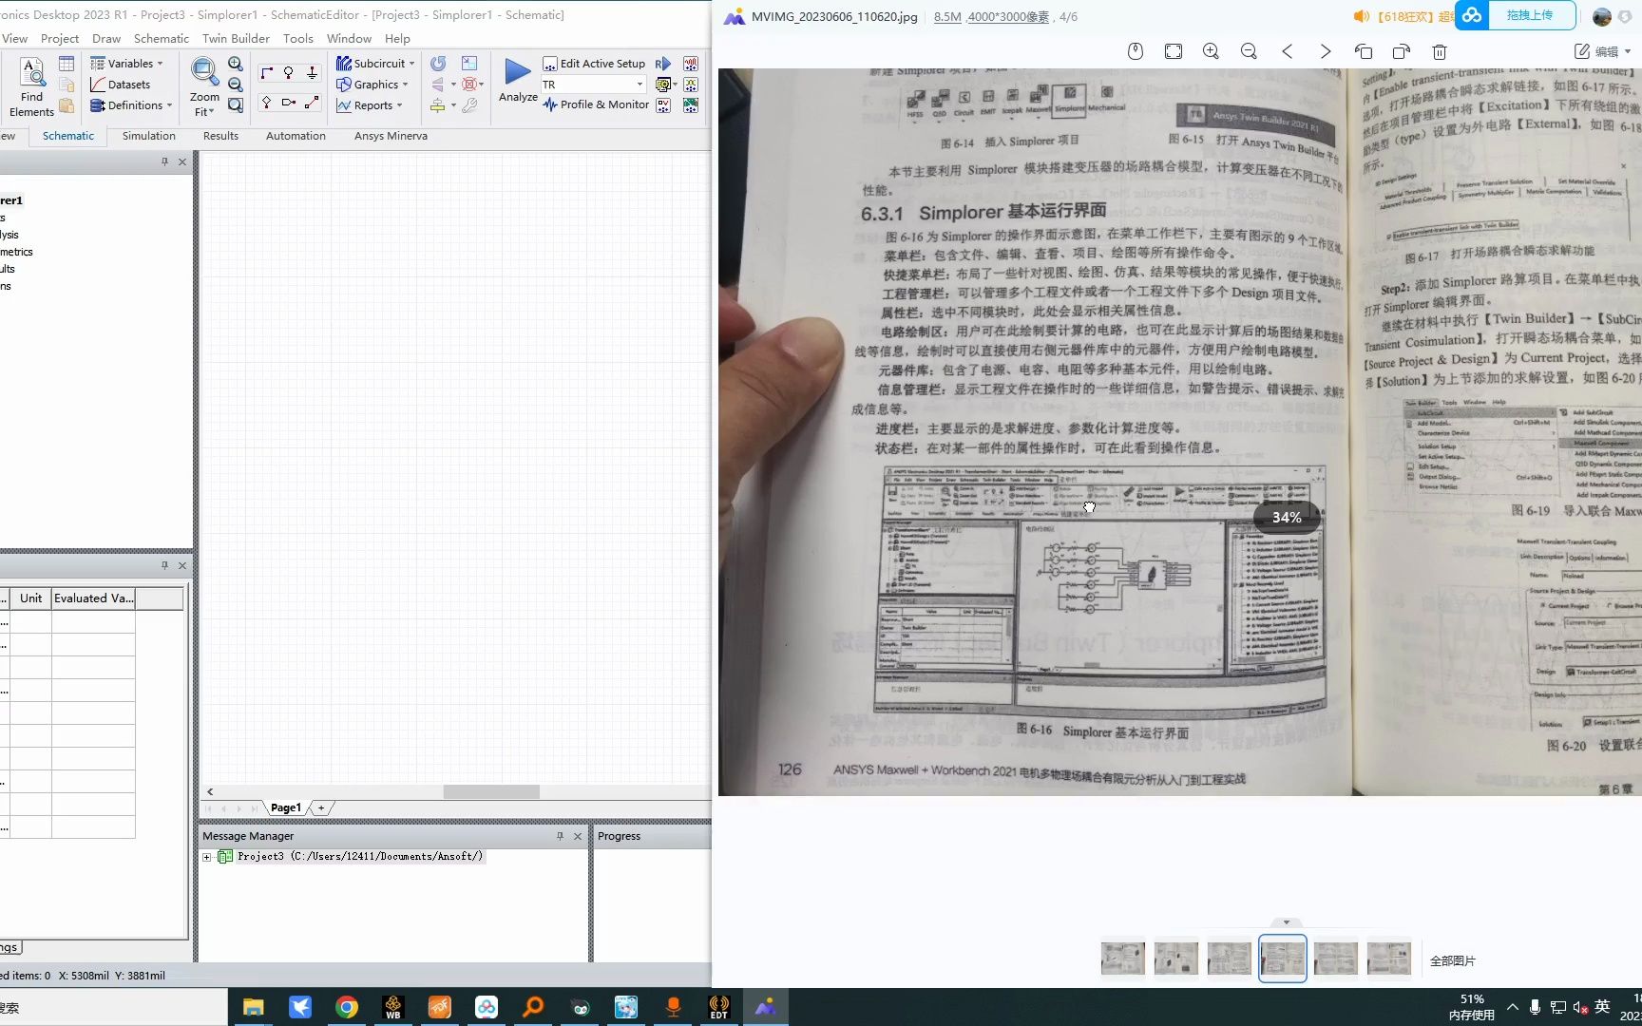Select the Page1 schematic sheet tab
The image size is (1642, 1026).
tap(285, 807)
